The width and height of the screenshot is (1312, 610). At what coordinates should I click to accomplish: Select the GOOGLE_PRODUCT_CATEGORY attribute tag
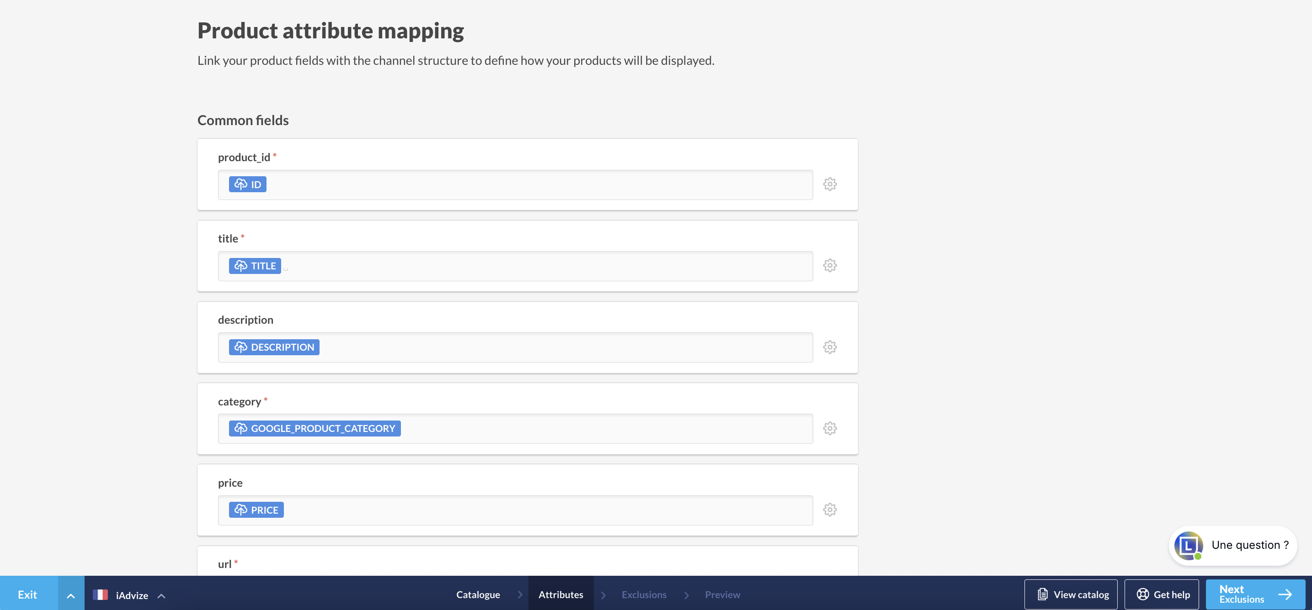(315, 428)
